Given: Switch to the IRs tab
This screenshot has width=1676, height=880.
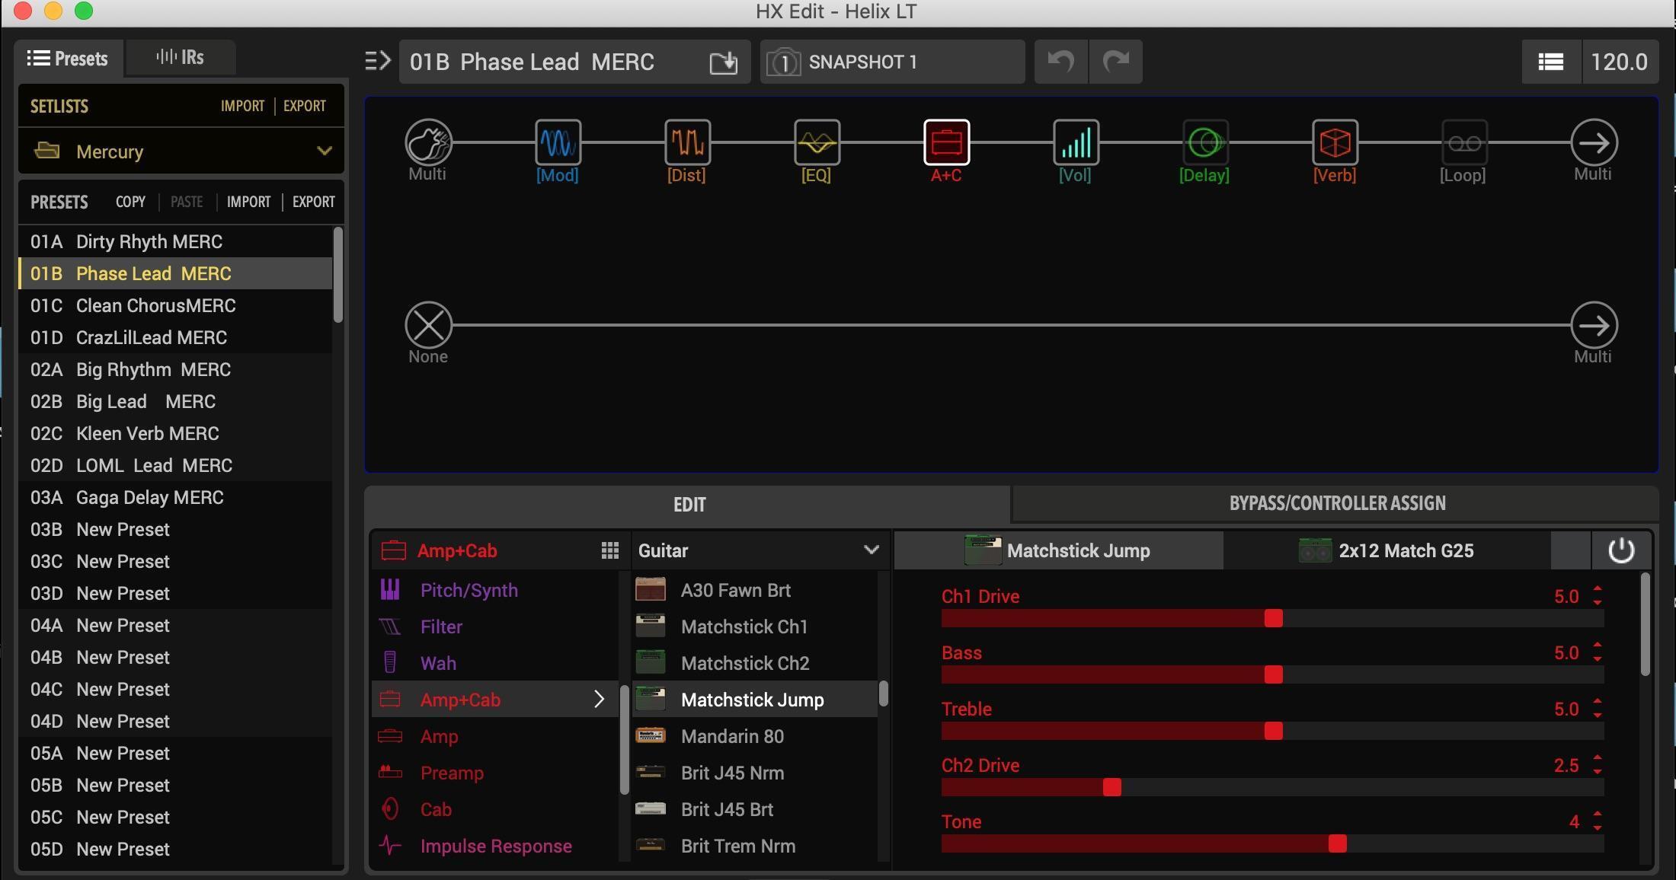Looking at the screenshot, I should click(x=180, y=58).
